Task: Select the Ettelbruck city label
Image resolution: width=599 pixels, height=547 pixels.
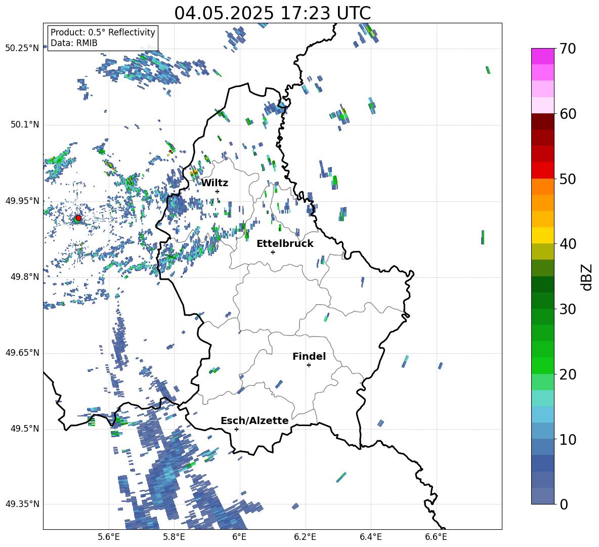Action: [x=285, y=244]
